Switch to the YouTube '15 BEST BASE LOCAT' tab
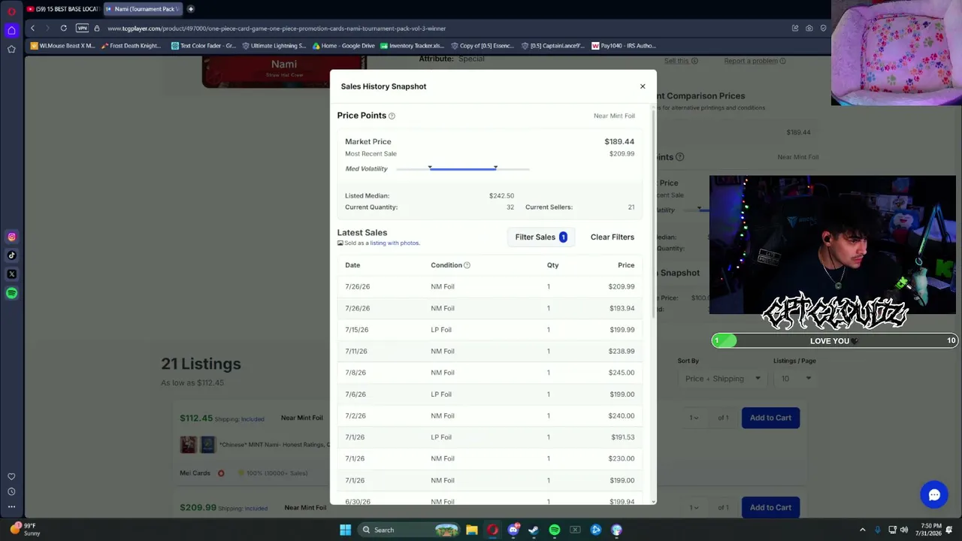Image resolution: width=962 pixels, height=541 pixels. click(62, 9)
